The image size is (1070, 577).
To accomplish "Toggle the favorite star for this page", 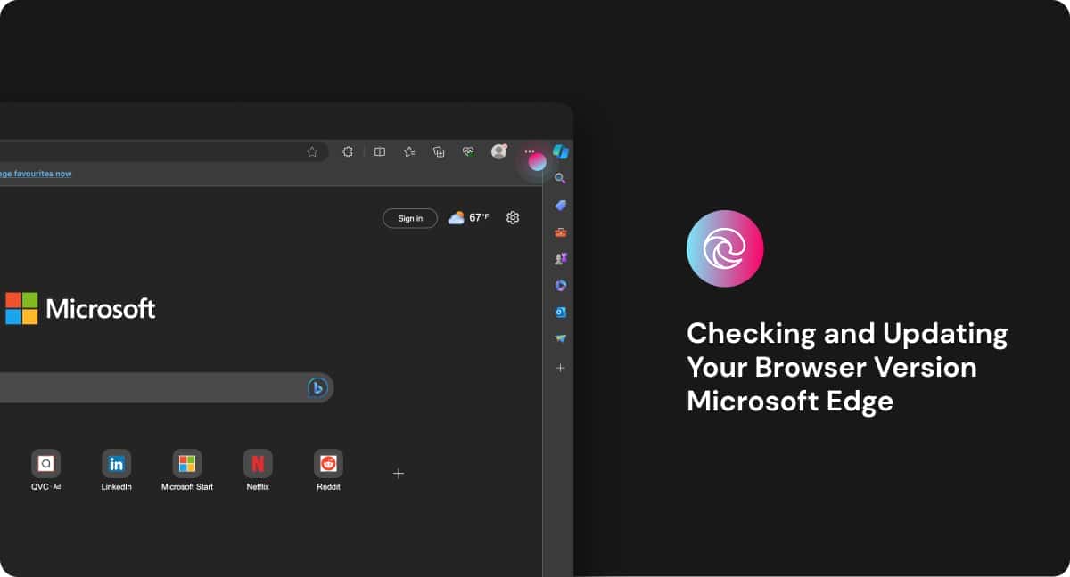I will click(x=313, y=151).
